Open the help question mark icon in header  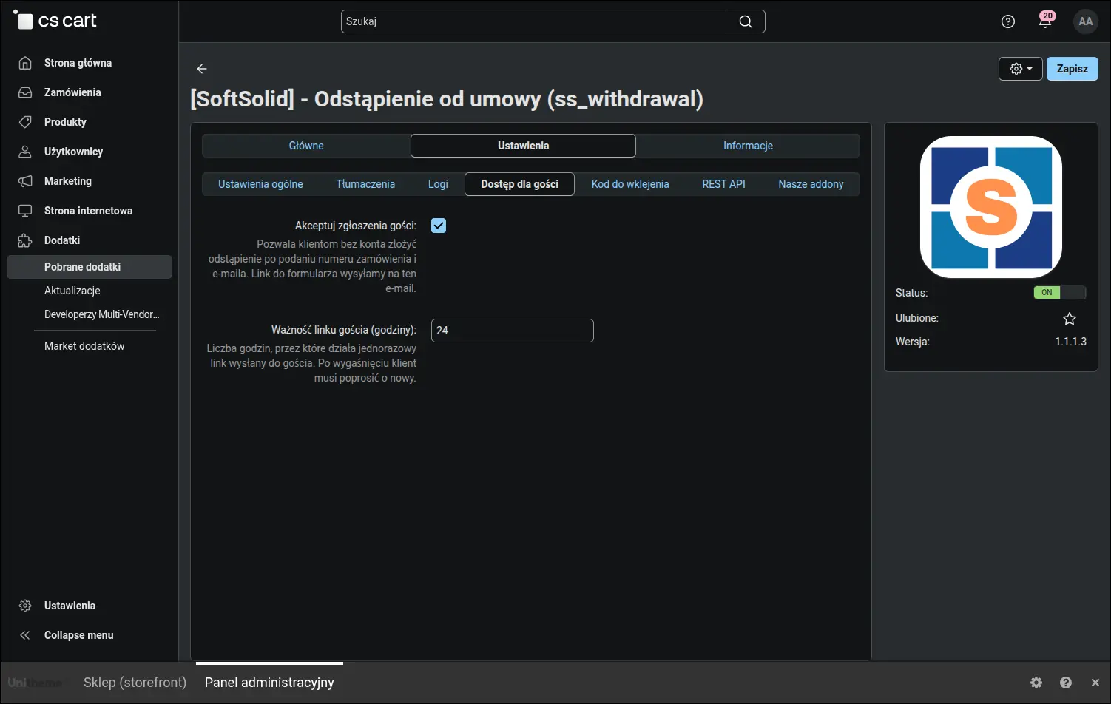click(x=1007, y=21)
